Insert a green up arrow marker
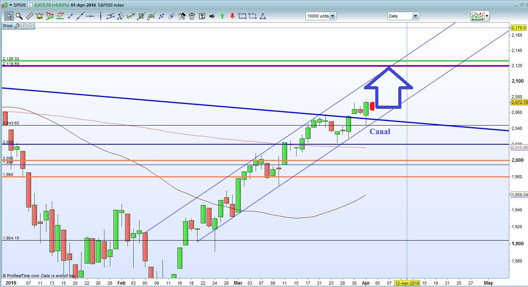Image resolution: width=528 pixels, height=287 pixels. click(222, 16)
